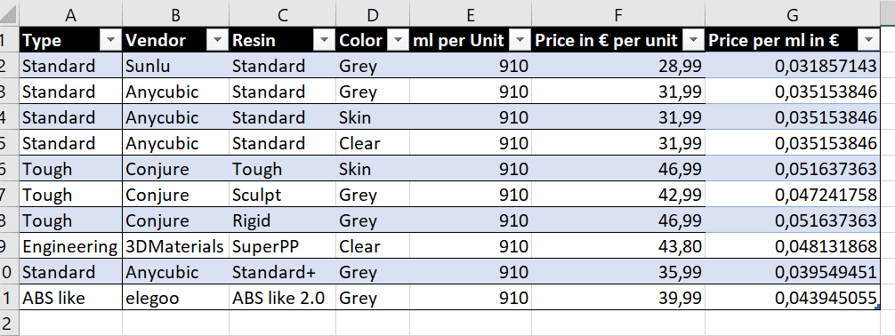Screen dimensions: 895x336
Task: Open the Color column filter dropdown
Action: [x=398, y=41]
